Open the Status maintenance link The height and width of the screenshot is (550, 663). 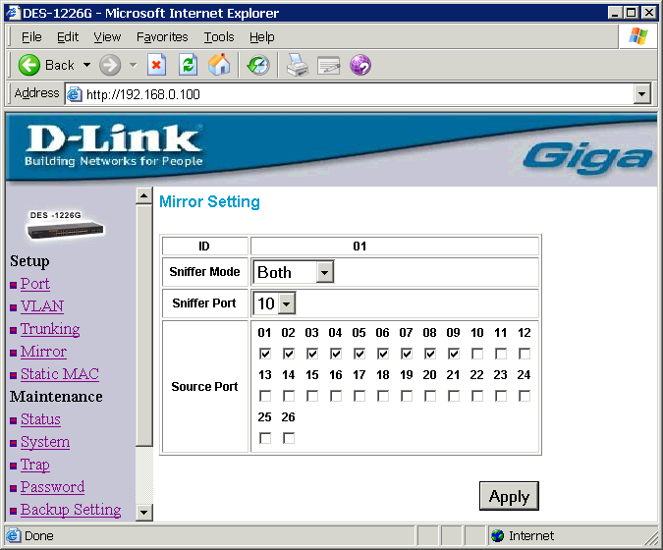(x=40, y=419)
